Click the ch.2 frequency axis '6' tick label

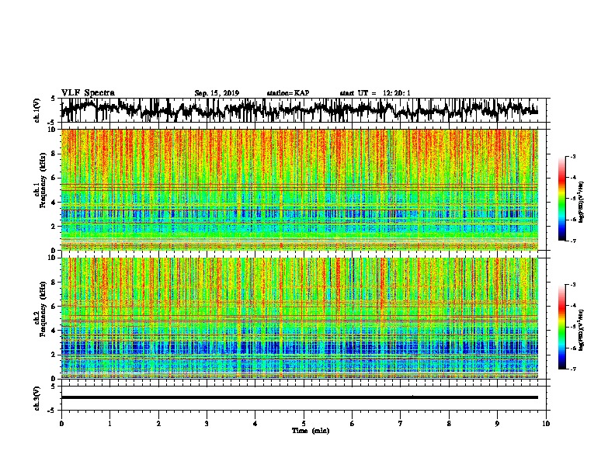click(x=54, y=307)
